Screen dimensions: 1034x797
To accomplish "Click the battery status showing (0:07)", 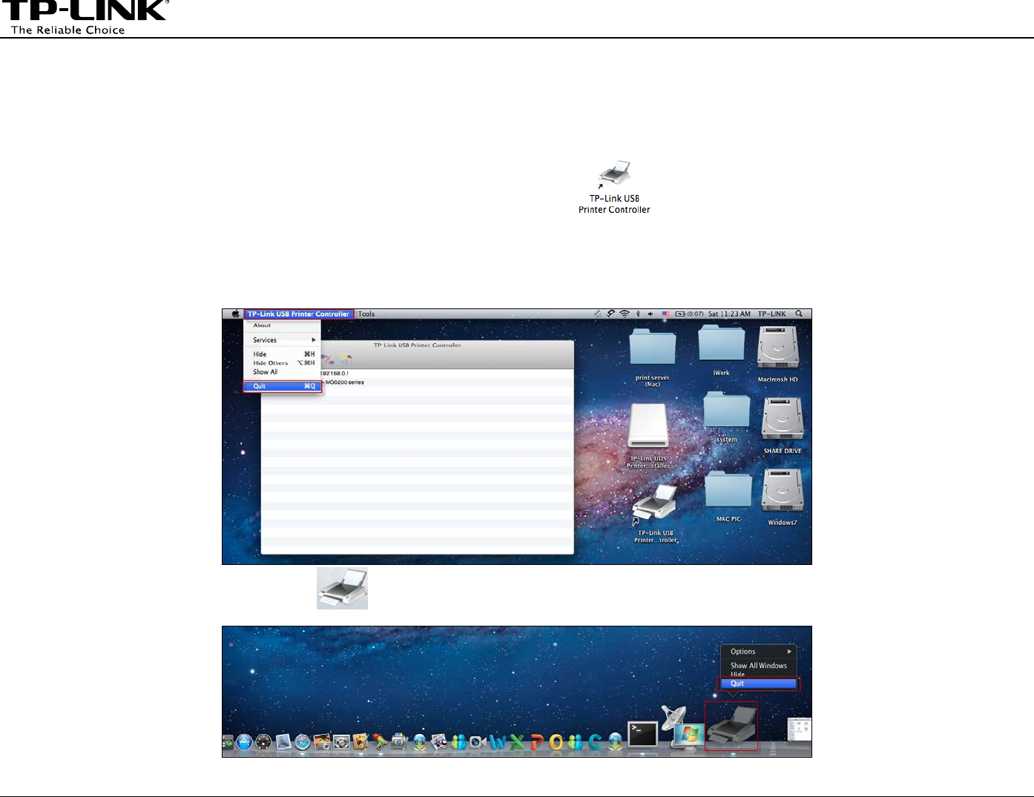I will pyautogui.click(x=689, y=314).
